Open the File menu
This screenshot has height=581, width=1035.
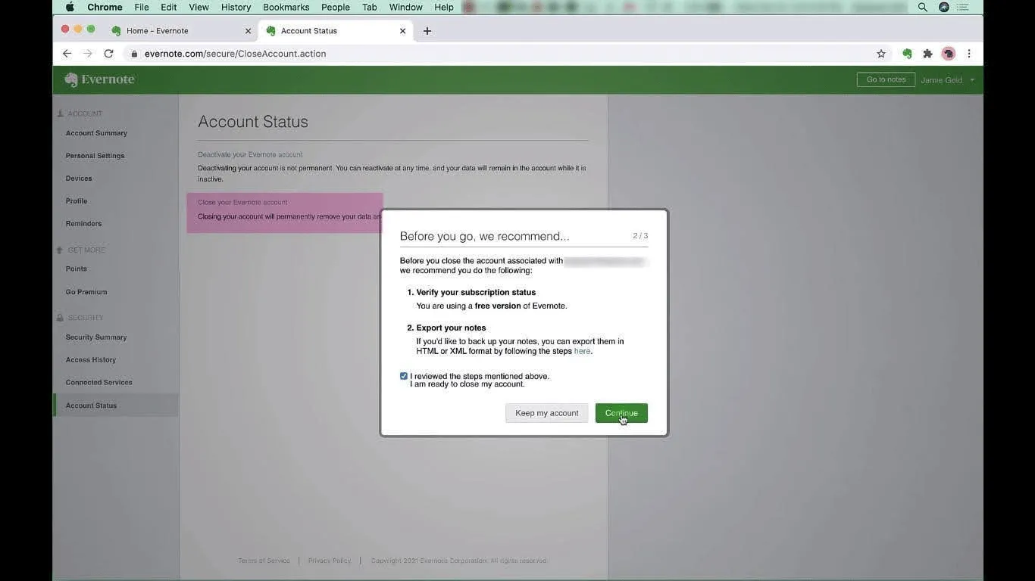coord(142,7)
